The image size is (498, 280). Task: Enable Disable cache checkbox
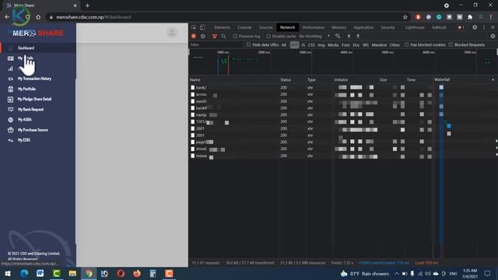click(268, 37)
